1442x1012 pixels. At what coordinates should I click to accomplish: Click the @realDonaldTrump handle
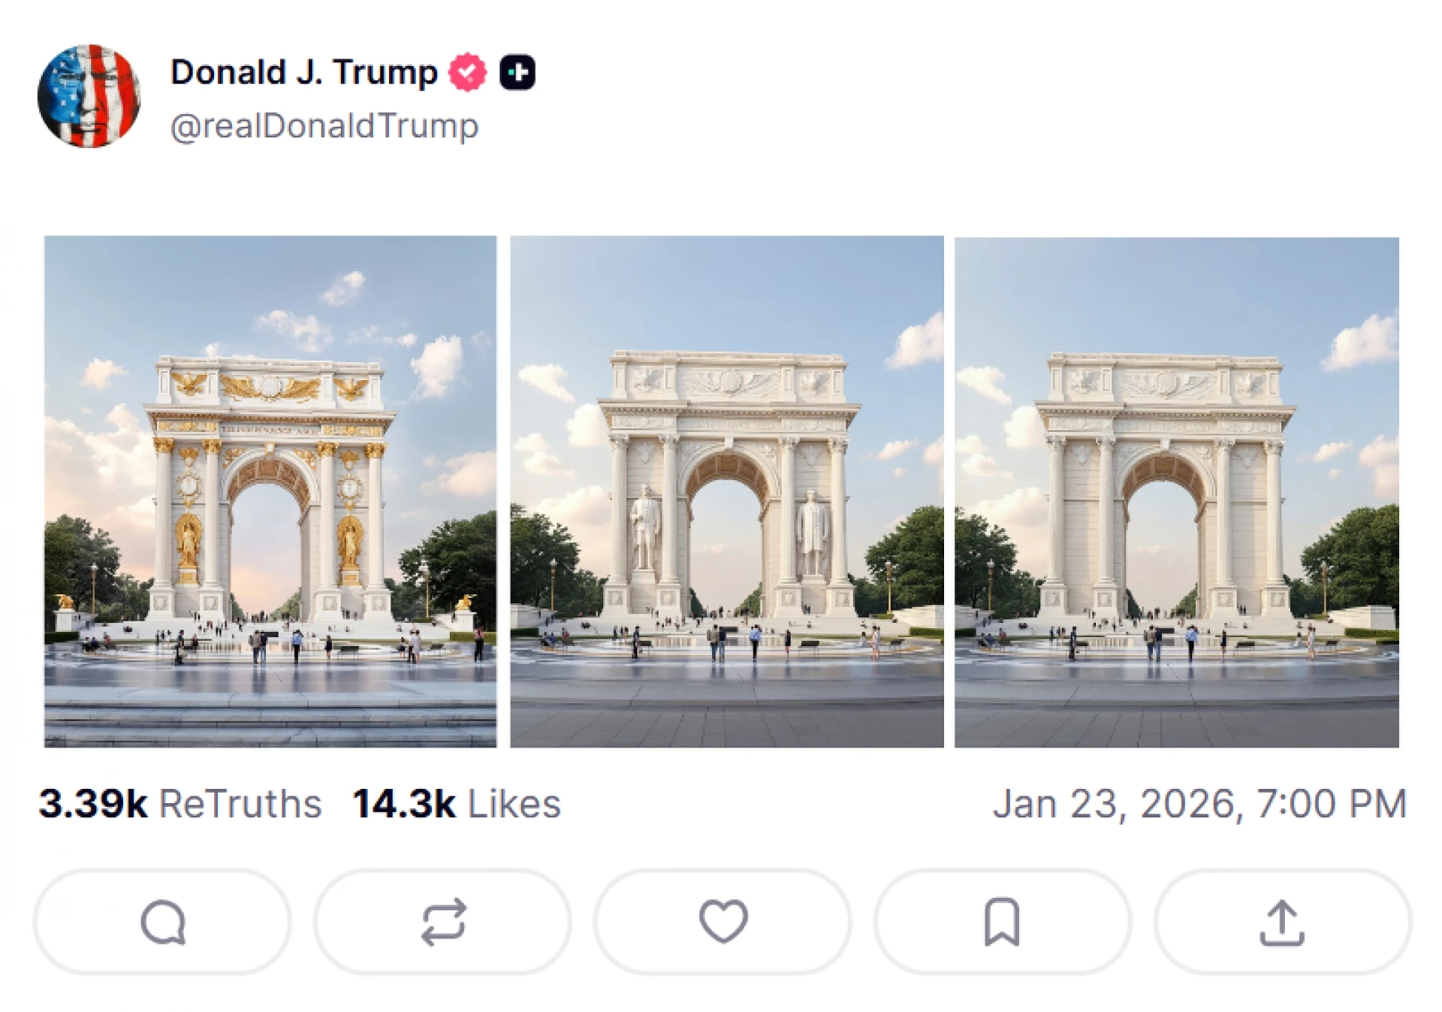(x=324, y=125)
